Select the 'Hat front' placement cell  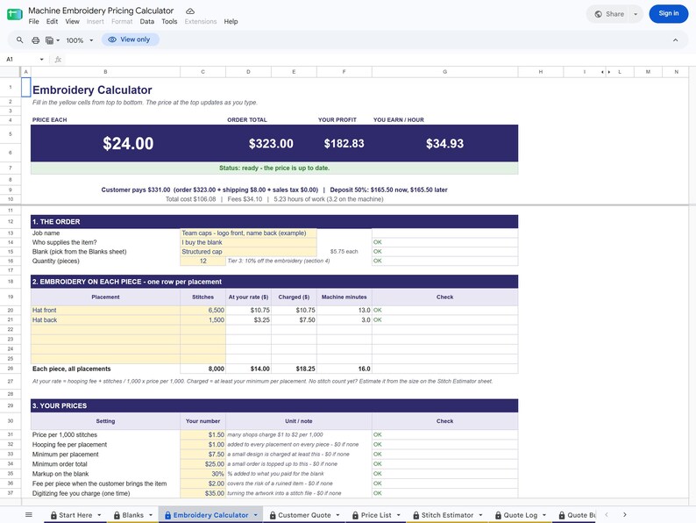click(105, 310)
